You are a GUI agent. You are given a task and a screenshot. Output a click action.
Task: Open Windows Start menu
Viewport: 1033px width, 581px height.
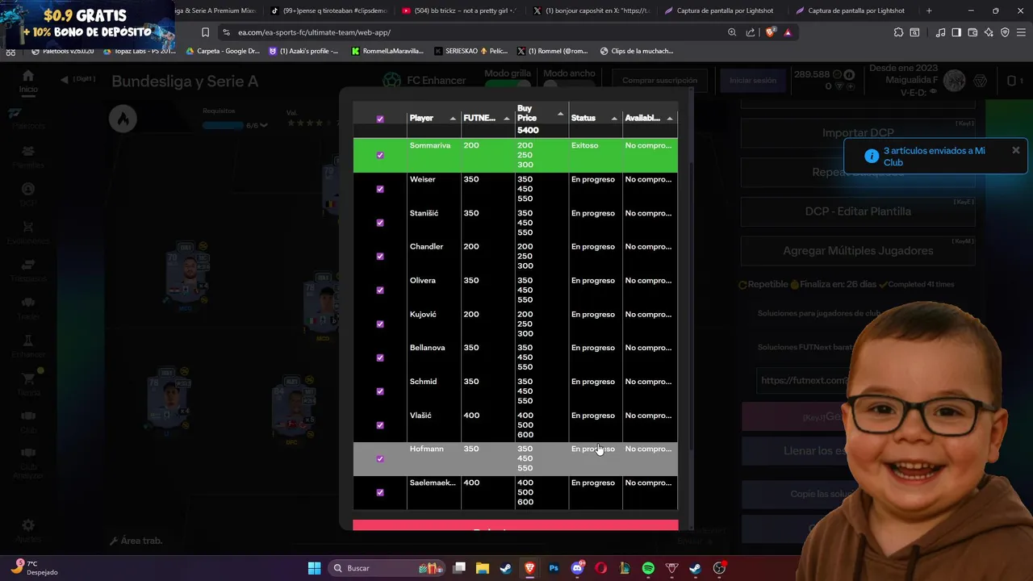[x=314, y=568]
